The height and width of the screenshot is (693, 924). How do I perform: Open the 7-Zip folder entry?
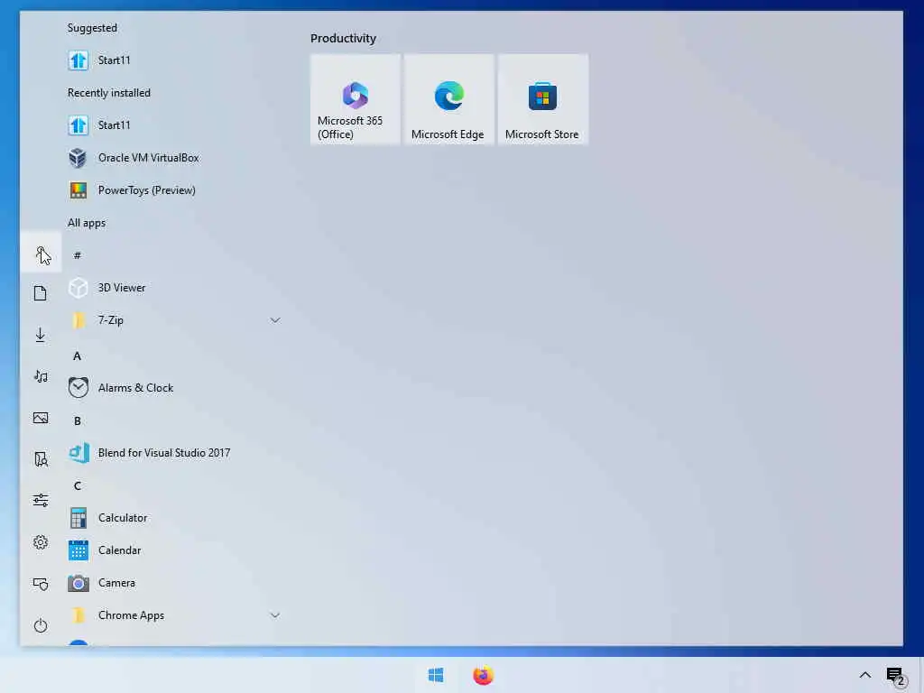[x=175, y=320]
